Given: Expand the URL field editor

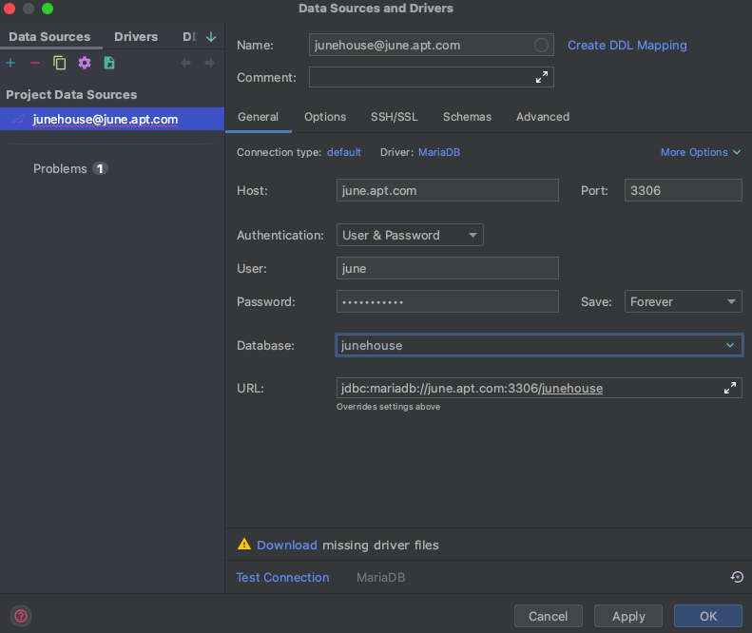Looking at the screenshot, I should (729, 388).
